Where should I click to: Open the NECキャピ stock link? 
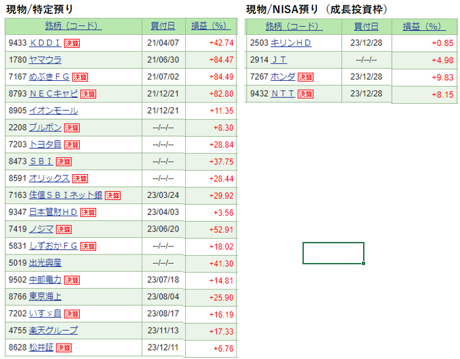click(53, 94)
